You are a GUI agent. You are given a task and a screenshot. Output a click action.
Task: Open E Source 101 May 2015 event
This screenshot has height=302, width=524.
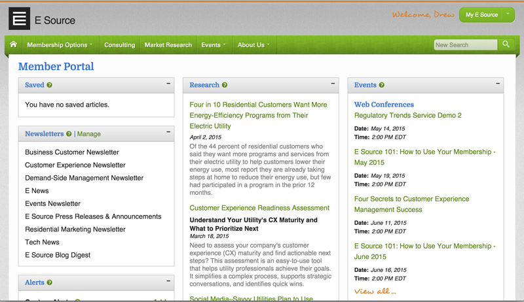click(x=424, y=157)
